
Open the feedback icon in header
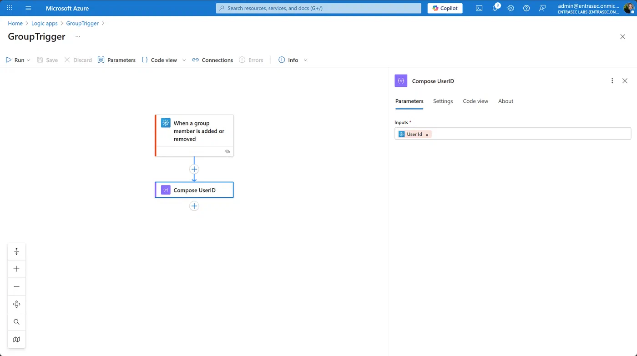542,8
